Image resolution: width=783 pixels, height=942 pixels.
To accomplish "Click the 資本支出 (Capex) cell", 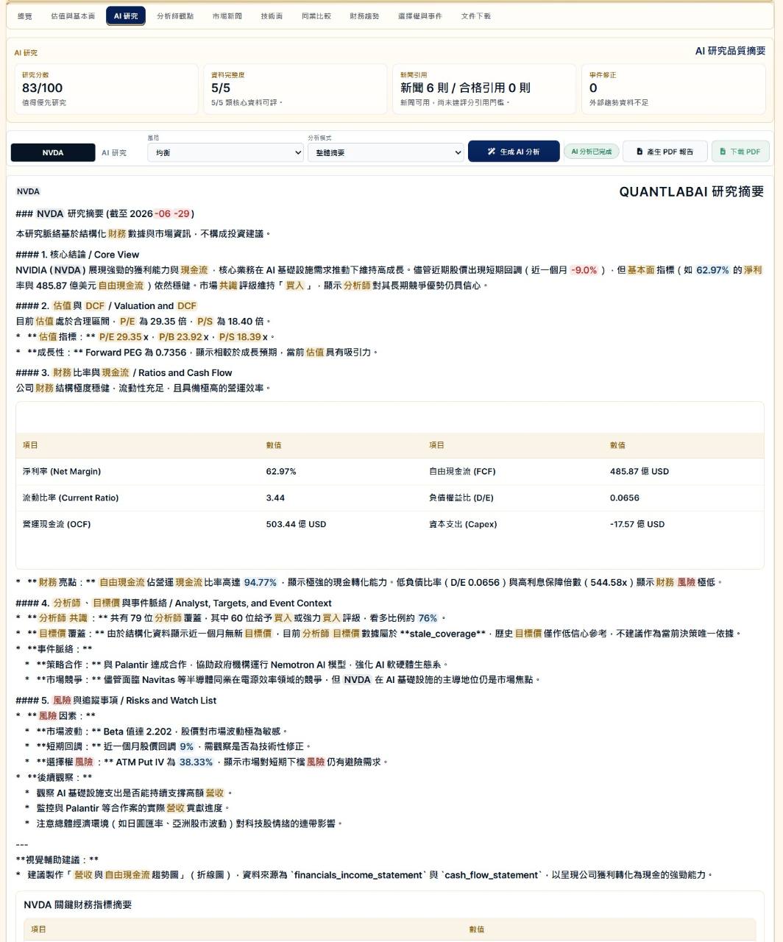I will (x=463, y=524).
